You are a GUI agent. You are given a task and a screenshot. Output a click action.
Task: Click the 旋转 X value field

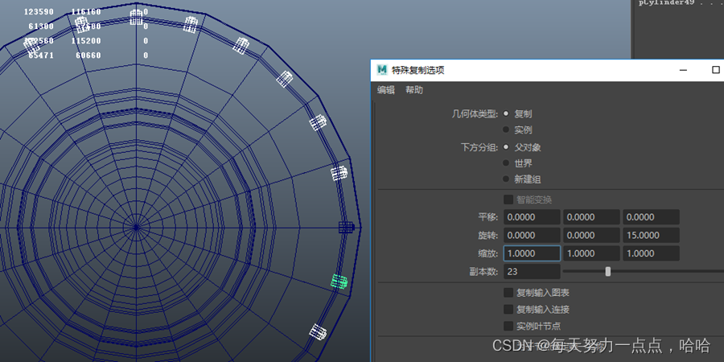532,235
